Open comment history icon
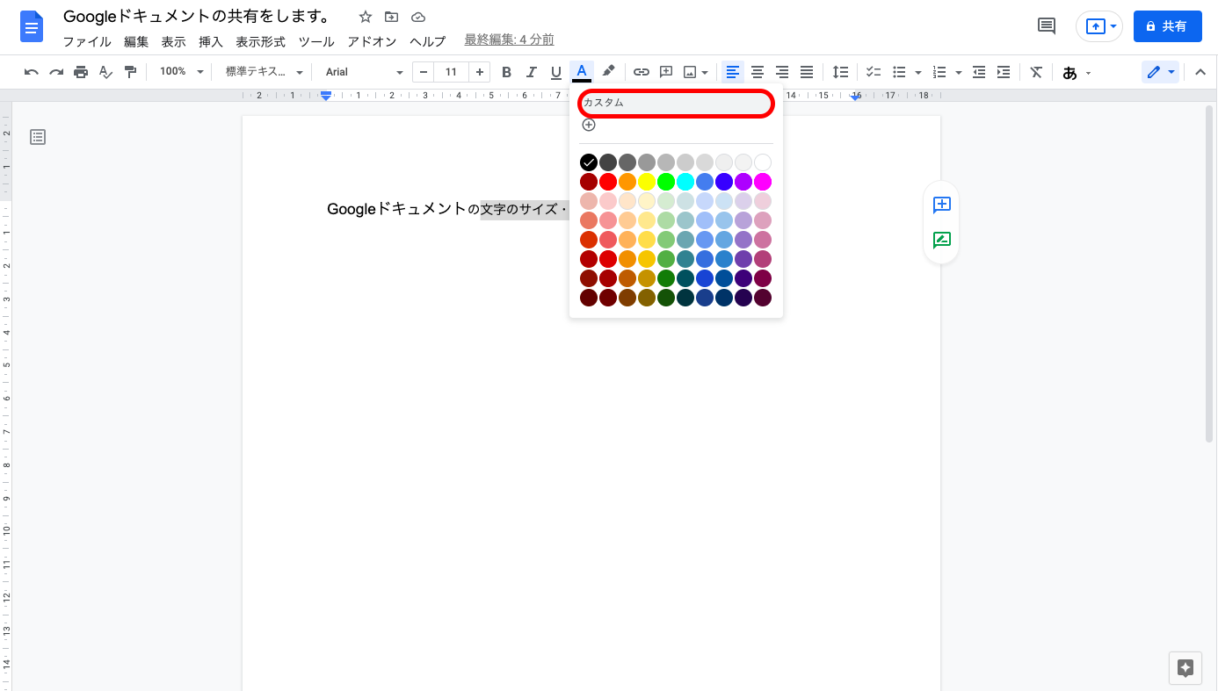This screenshot has width=1218, height=691. coord(1047,26)
